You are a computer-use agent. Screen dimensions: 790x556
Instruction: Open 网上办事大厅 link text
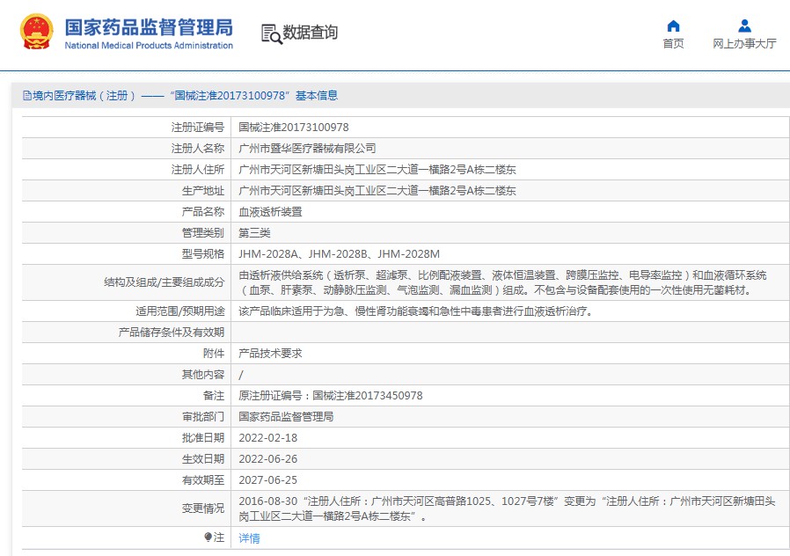coord(744,44)
